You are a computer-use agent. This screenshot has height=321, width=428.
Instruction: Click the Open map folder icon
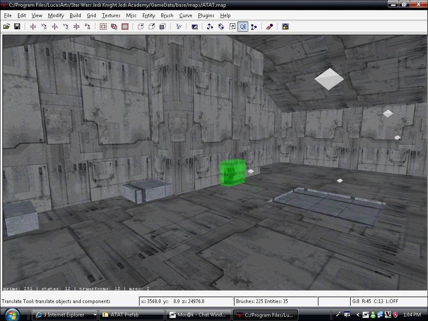(6, 27)
